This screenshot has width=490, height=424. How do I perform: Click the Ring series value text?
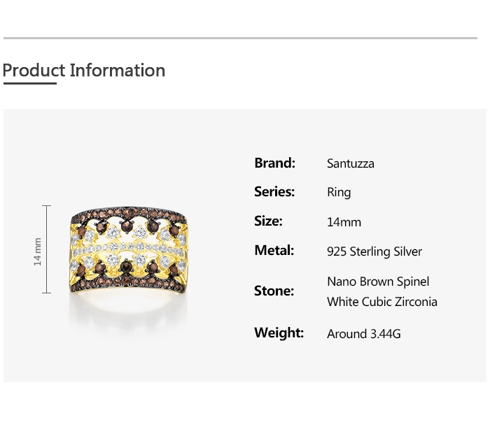339,192
